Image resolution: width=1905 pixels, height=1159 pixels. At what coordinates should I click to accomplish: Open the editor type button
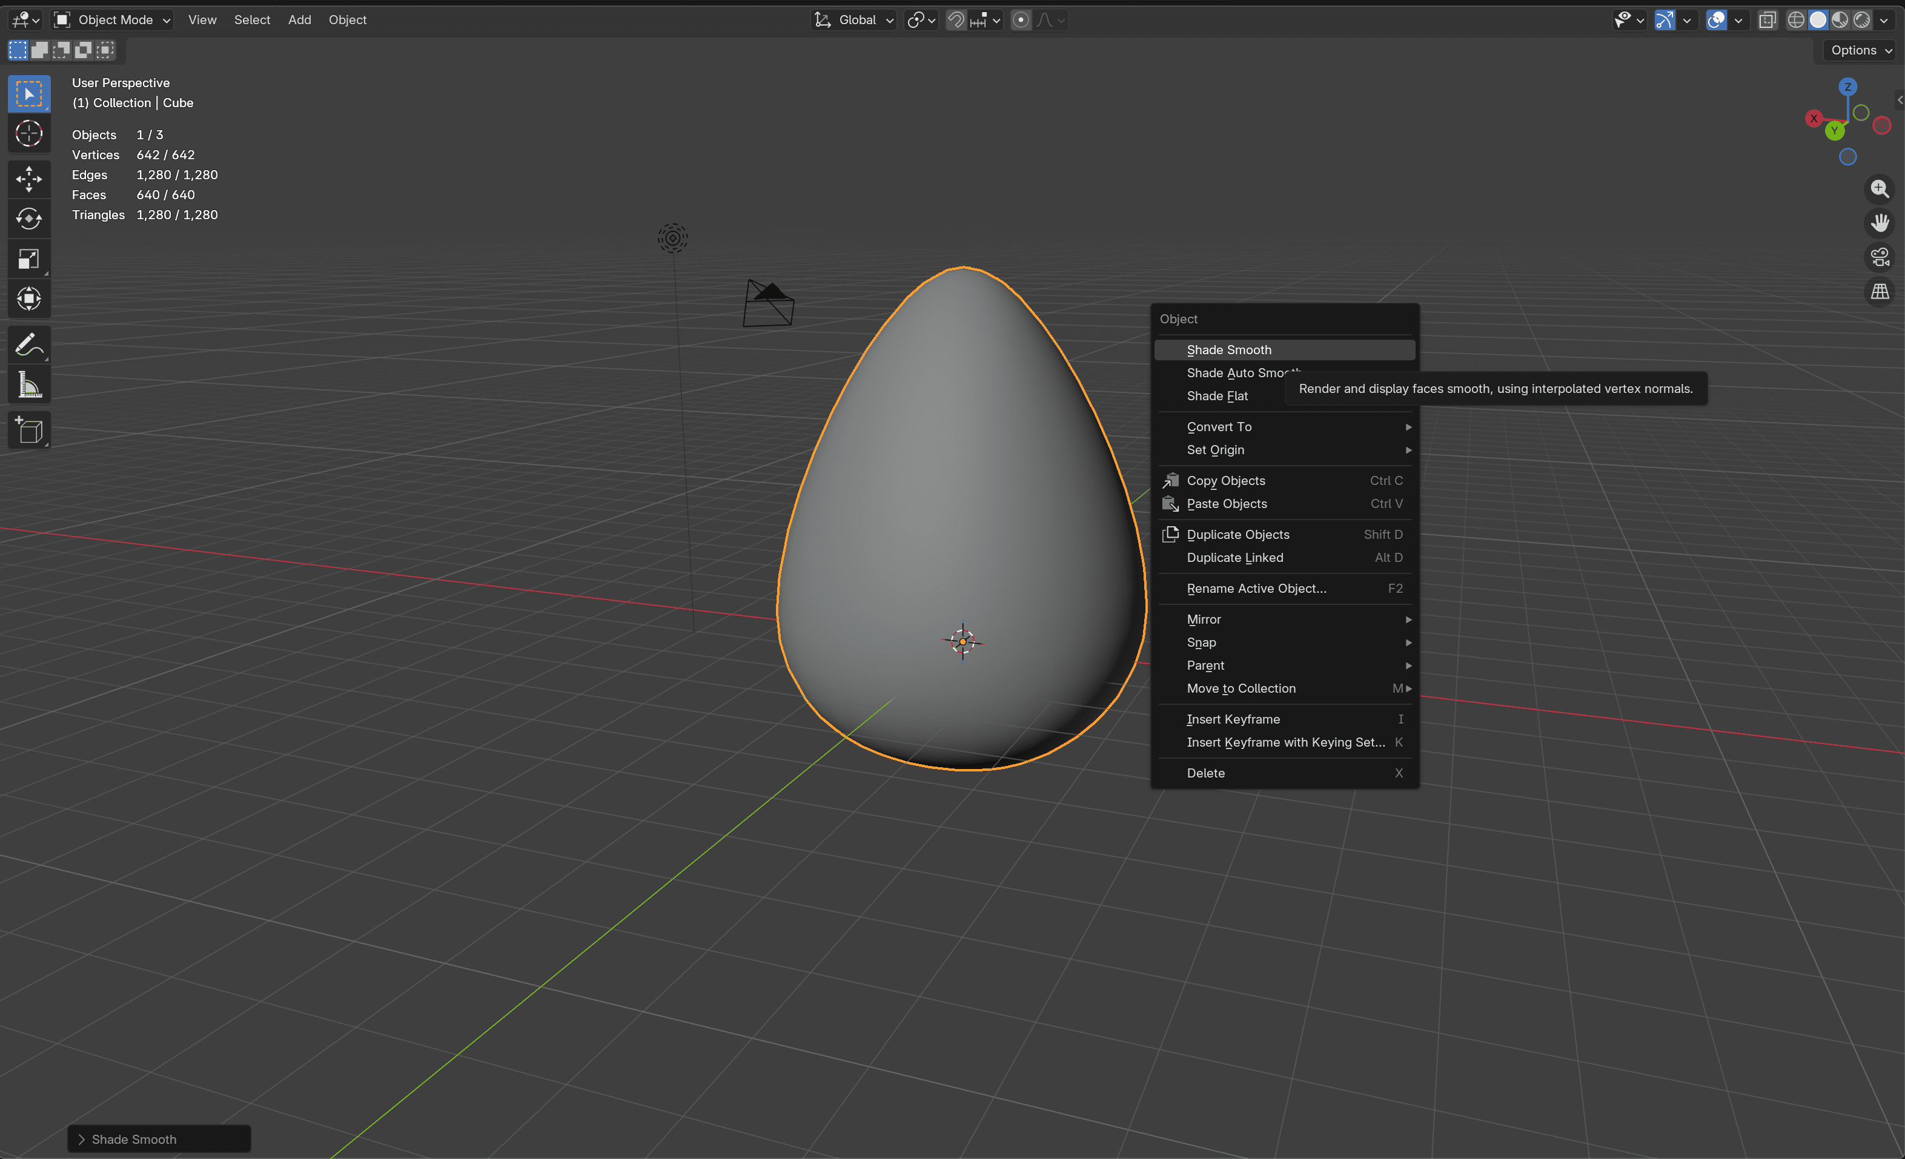[25, 20]
